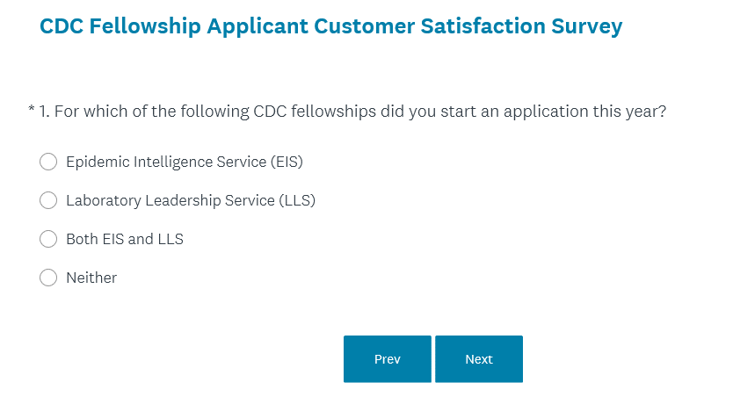
Task: Click the survey title heading
Action: [330, 26]
